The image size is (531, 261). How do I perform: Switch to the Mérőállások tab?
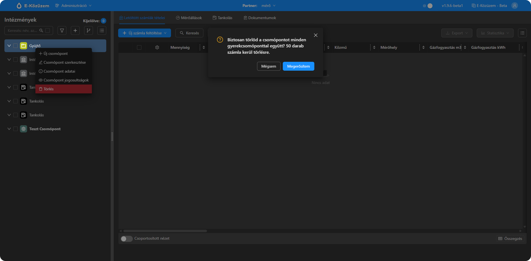pyautogui.click(x=189, y=18)
